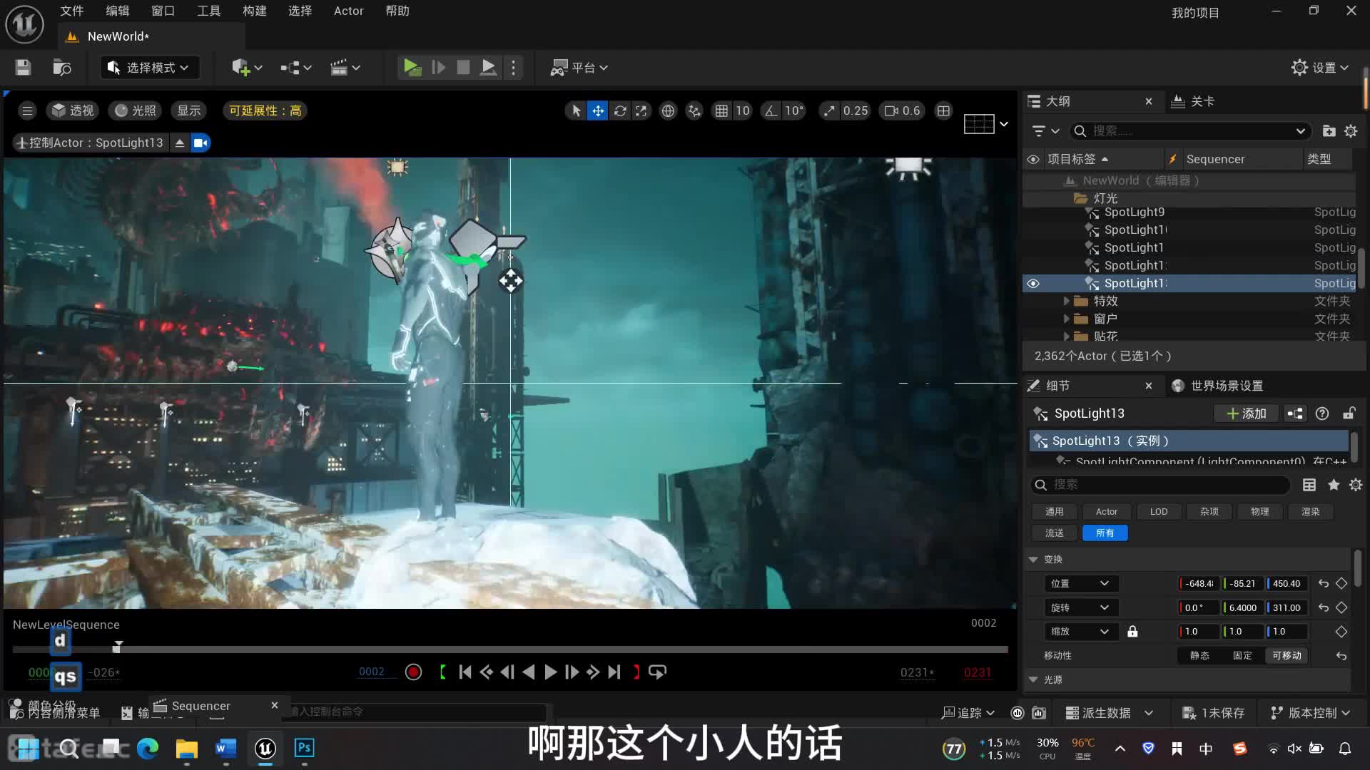This screenshot has width=1370, height=770.
Task: Open the 显示 show flags menu
Action: click(189, 111)
